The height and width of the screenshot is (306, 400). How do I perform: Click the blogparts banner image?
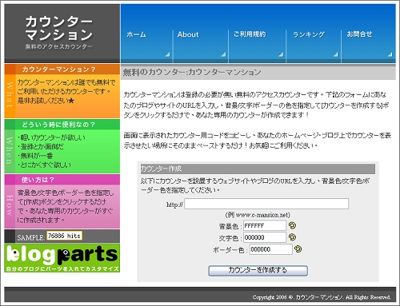coord(62,258)
